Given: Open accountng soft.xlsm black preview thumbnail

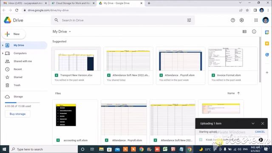Looking at the screenshot, I should point(66,115).
